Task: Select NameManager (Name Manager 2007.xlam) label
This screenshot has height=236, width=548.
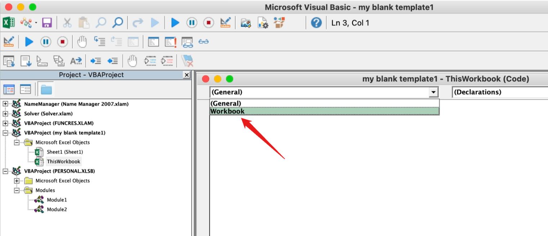Action: tap(76, 104)
